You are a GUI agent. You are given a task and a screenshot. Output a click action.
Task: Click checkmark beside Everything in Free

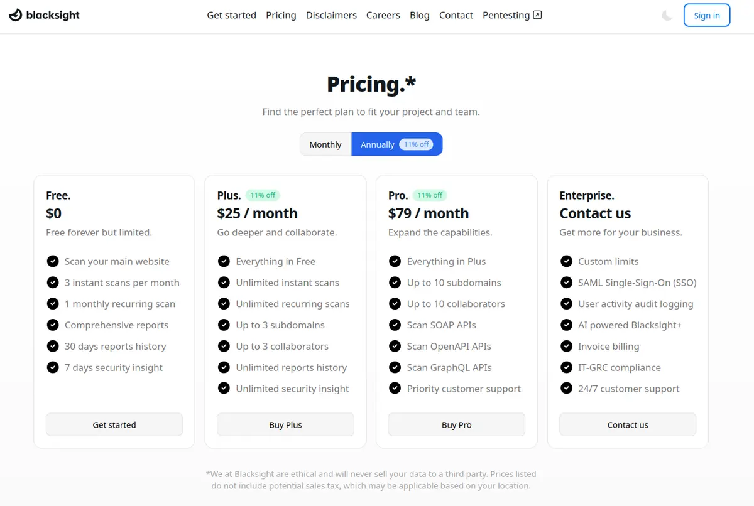point(224,261)
